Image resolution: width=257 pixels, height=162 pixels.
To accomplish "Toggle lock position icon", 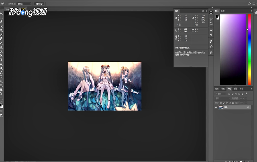I will (227, 103).
